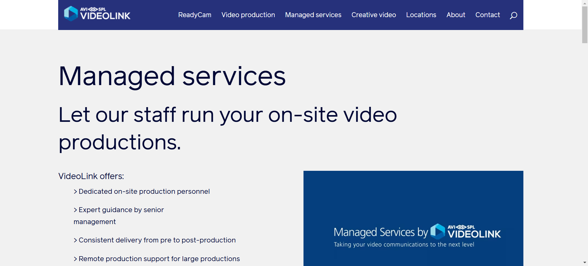The width and height of the screenshot is (588, 266).
Task: Click the Managed Services by VideoLink video thumbnail
Action: click(413, 218)
